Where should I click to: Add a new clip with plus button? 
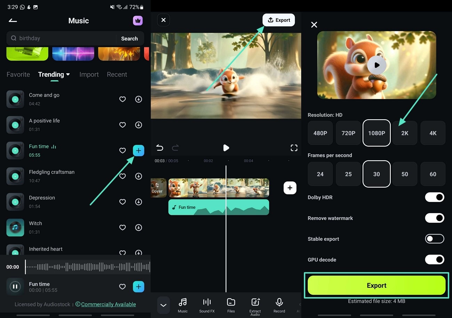[x=290, y=188]
